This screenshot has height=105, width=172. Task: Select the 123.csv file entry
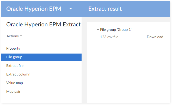[x=109, y=37]
